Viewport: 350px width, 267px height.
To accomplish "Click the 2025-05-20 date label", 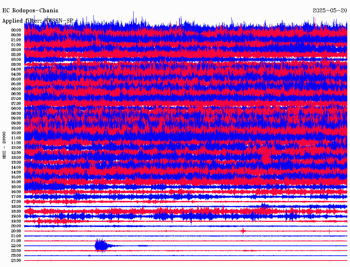I will 329,11.
